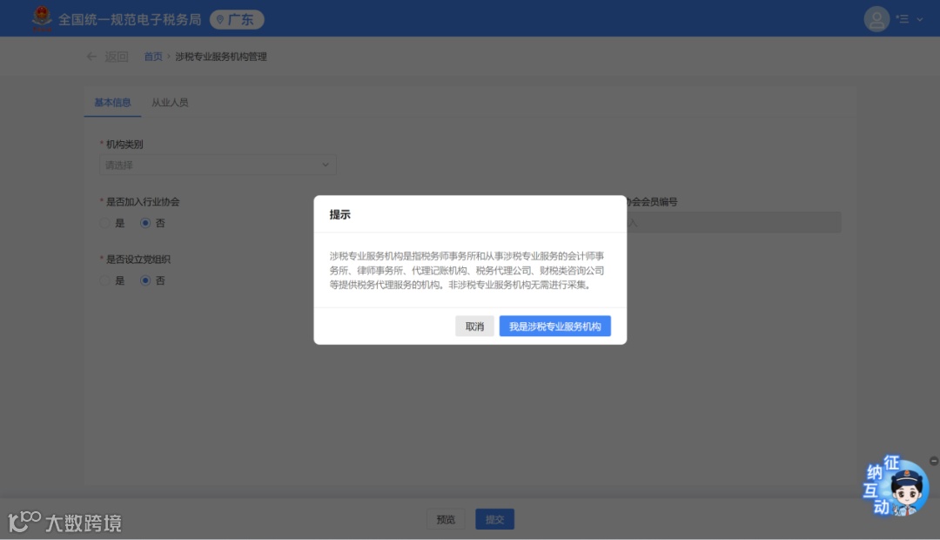Expand the chevron menu at top right

918,18
